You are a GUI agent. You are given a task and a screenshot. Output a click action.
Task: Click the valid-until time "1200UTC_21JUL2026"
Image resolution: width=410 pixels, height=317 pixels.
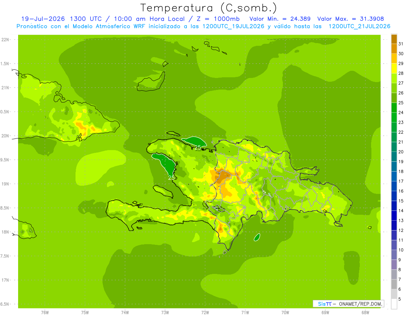click(359, 26)
